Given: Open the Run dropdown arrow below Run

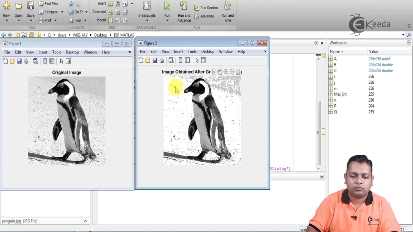Looking at the screenshot, I should (167, 20).
